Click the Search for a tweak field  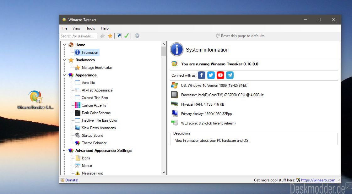79,36
